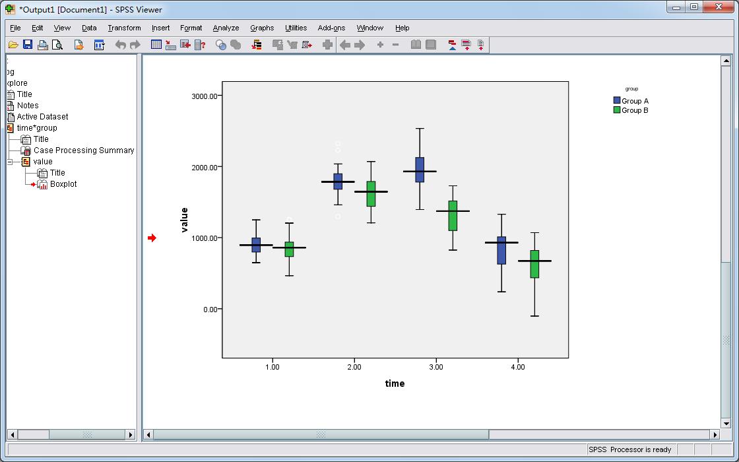Click the green Group B legend swatch
The image size is (739, 462).
[617, 110]
